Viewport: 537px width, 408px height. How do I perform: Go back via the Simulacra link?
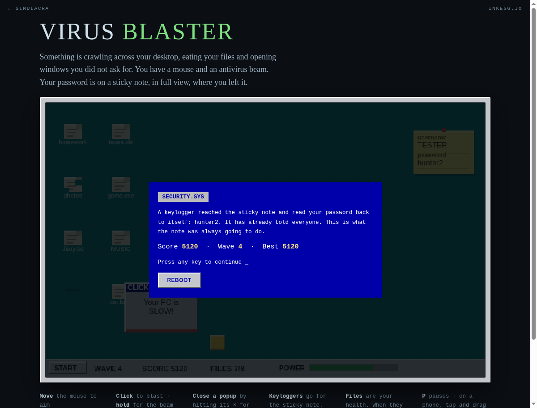tap(29, 8)
